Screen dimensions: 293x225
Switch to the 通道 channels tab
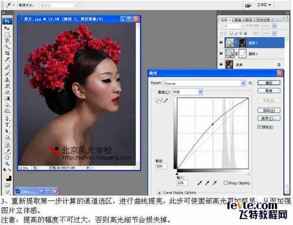pos(238,20)
